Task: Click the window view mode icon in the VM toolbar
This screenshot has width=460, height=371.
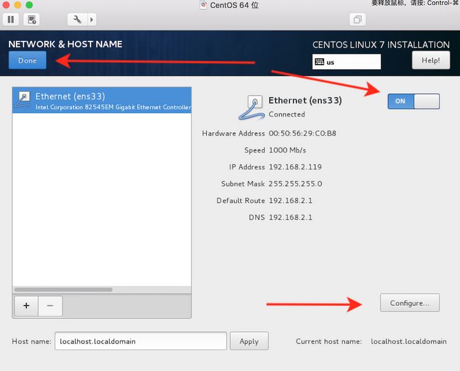Action: 358,19
